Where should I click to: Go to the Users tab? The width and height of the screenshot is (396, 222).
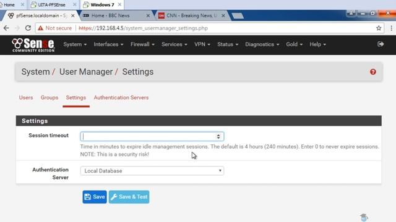[x=26, y=97]
